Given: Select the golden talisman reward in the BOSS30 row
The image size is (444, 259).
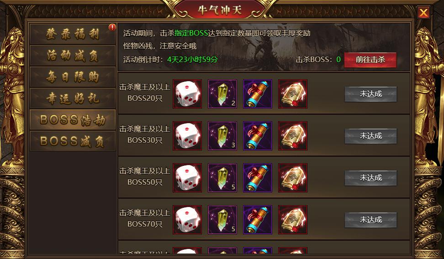Looking at the screenshot, I should pyautogui.click(x=292, y=136).
